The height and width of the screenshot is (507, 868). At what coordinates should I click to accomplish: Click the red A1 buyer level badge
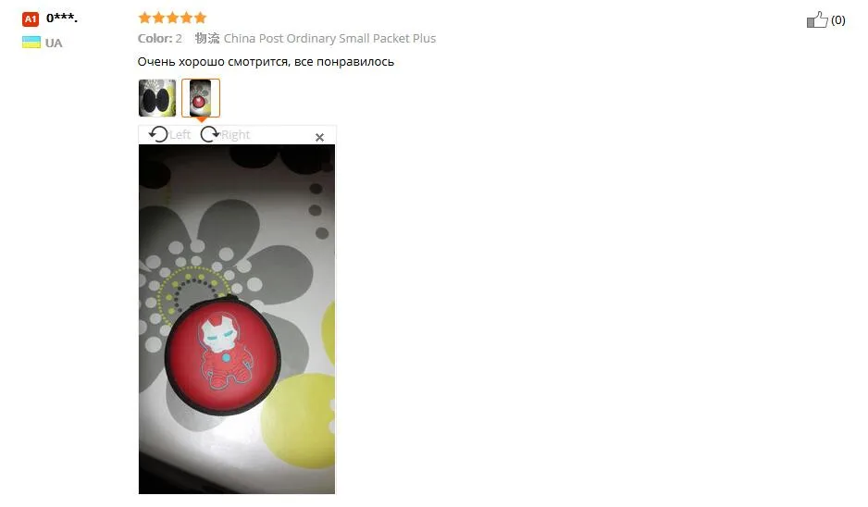(x=31, y=19)
